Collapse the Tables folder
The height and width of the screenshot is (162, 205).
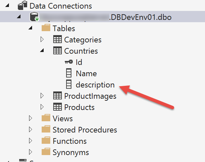point(30,28)
